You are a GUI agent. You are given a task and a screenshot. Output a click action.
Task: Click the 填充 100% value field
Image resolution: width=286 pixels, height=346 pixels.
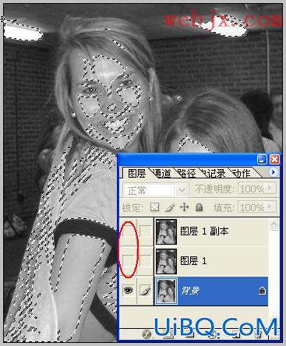coord(252,207)
